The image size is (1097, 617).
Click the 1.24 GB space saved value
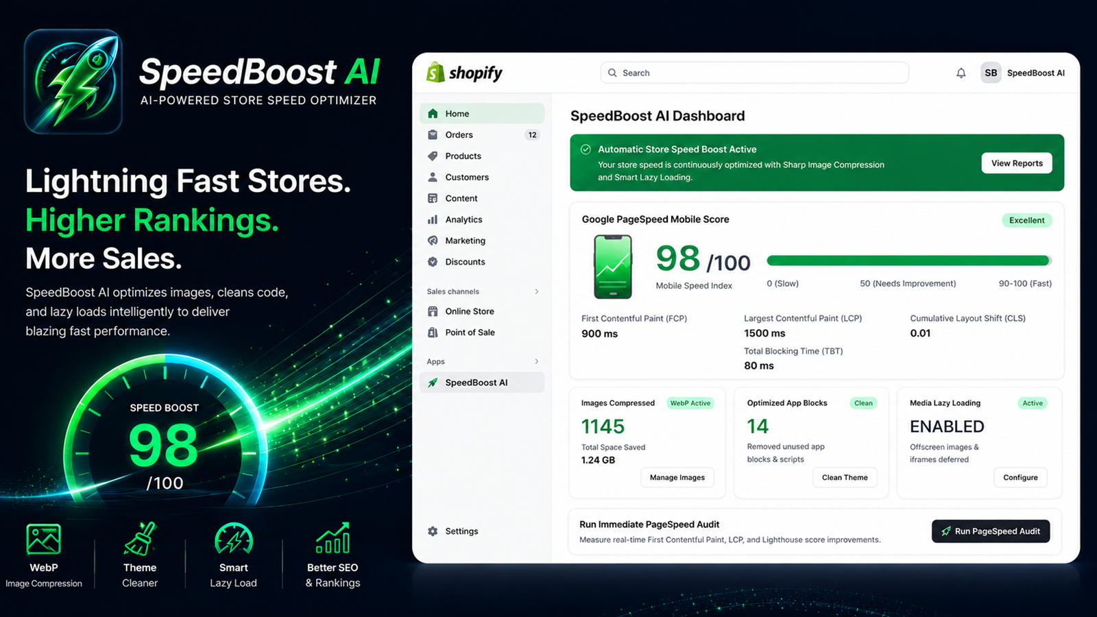click(599, 460)
